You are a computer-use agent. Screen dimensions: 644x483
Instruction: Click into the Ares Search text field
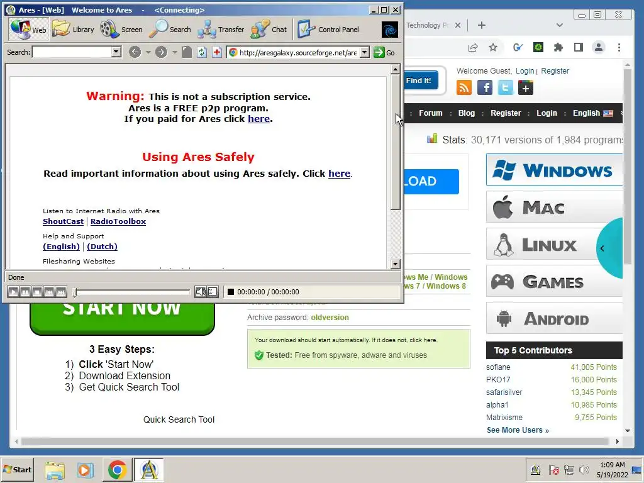[x=72, y=52]
